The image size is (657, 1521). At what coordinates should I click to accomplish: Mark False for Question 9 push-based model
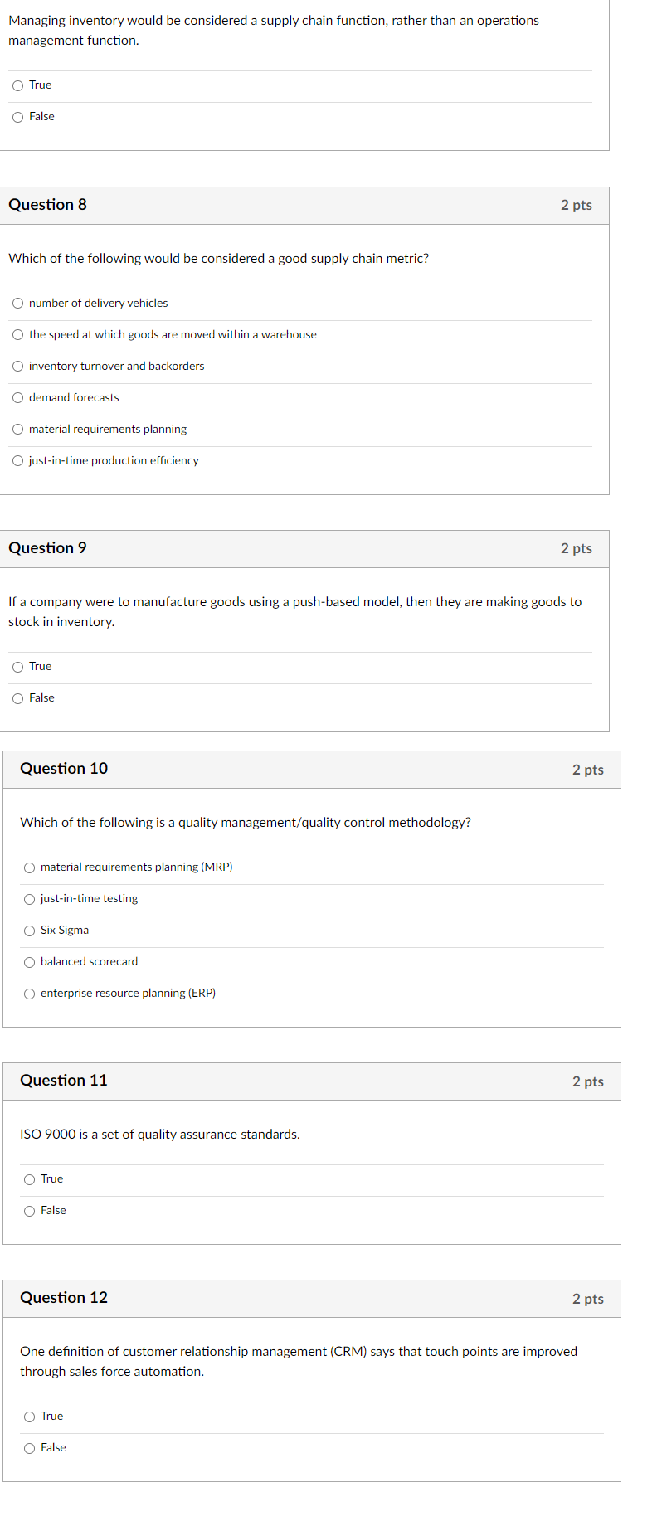(18, 698)
